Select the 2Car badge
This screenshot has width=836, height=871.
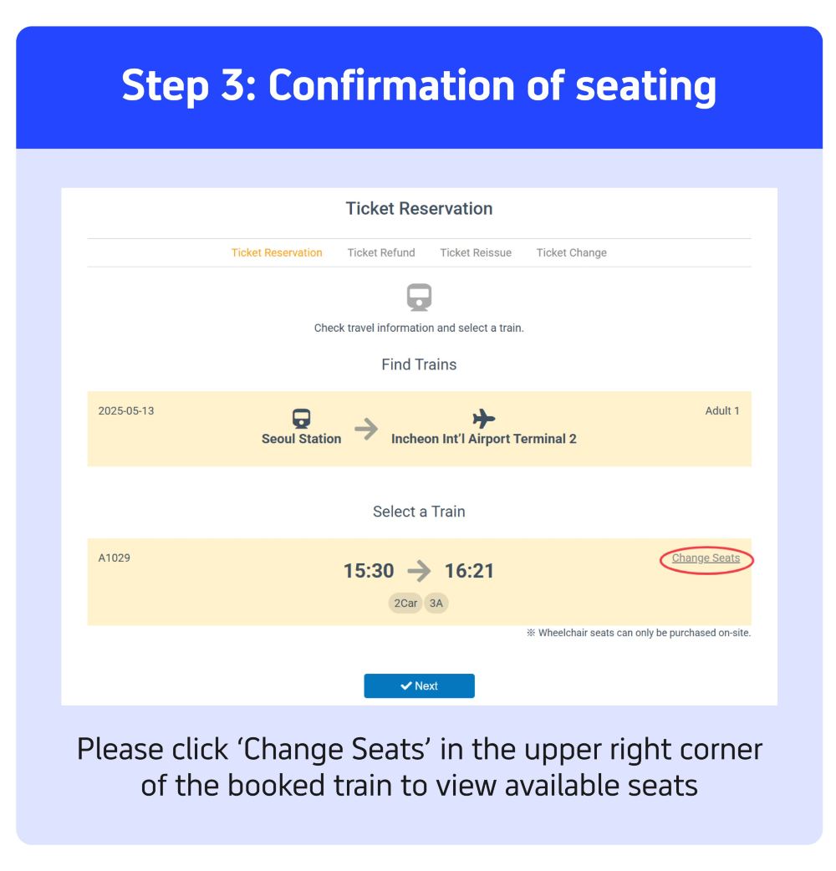pyautogui.click(x=405, y=602)
